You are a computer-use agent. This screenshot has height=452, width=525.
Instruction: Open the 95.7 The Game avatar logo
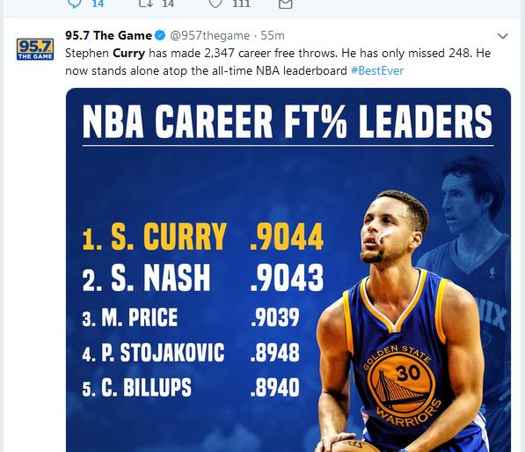pos(35,49)
